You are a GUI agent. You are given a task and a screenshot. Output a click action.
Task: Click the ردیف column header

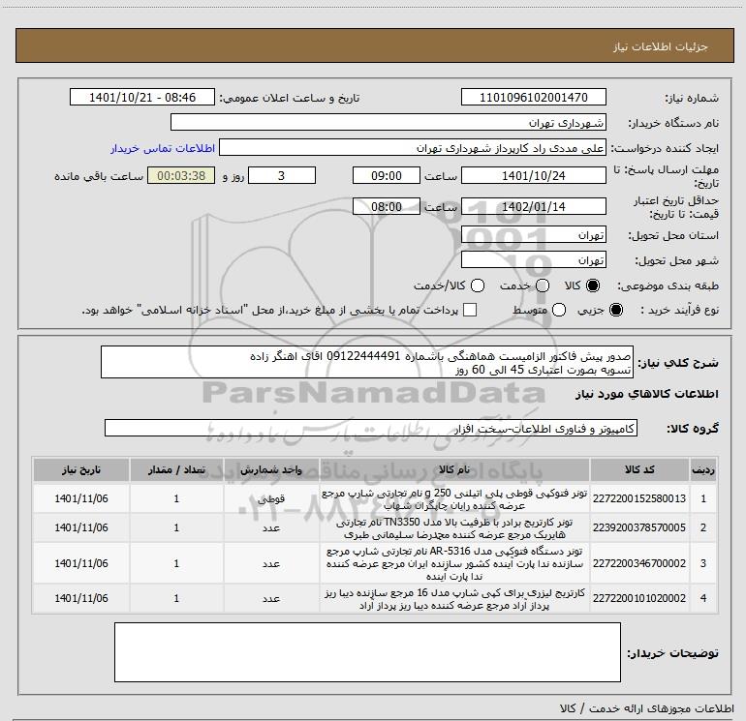click(703, 469)
